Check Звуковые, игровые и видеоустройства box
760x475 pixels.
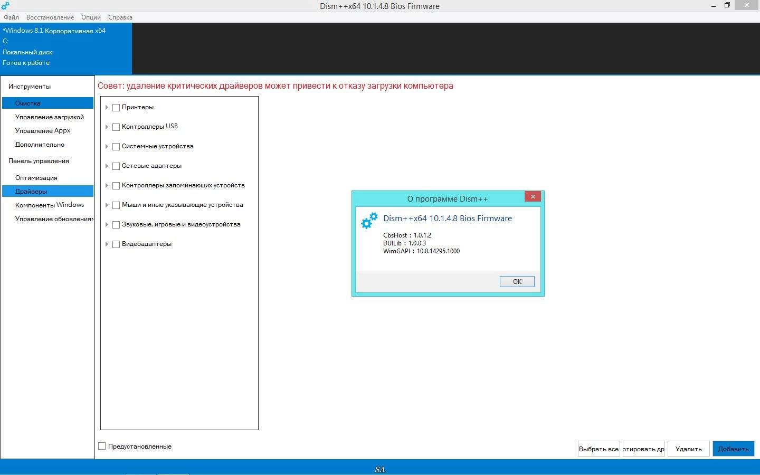coord(116,225)
